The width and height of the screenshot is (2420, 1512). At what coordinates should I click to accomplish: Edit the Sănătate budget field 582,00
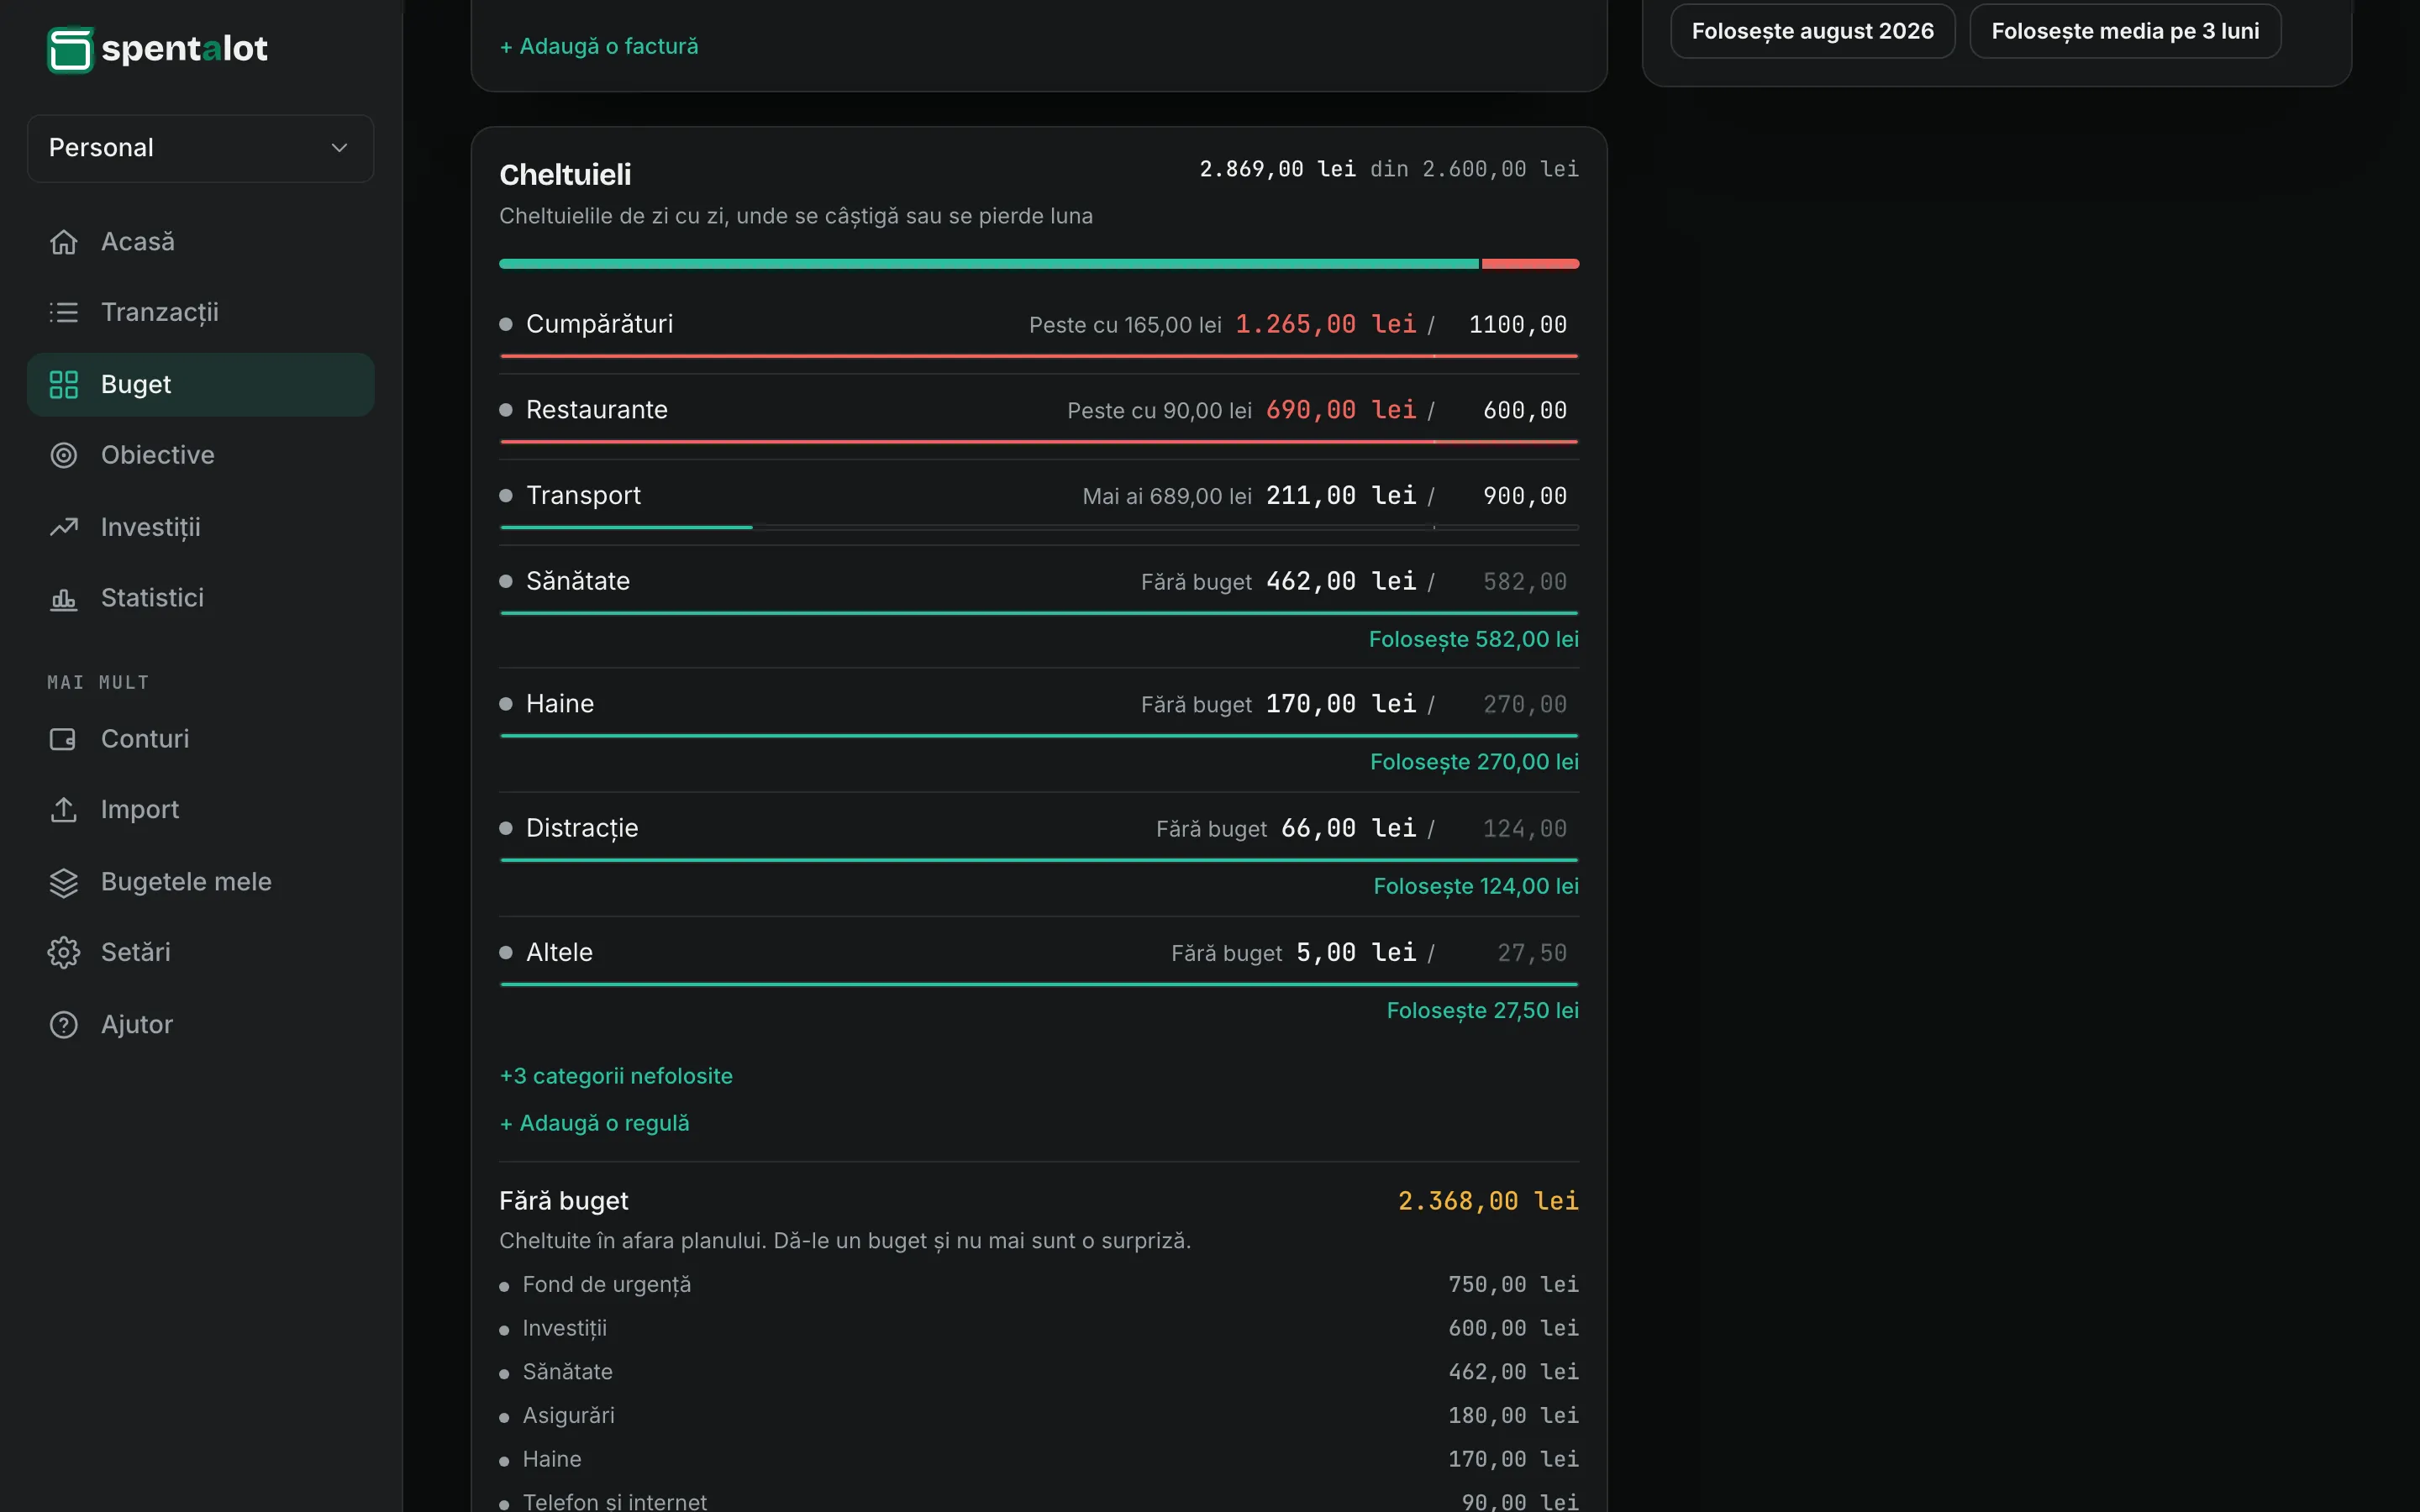point(1510,582)
